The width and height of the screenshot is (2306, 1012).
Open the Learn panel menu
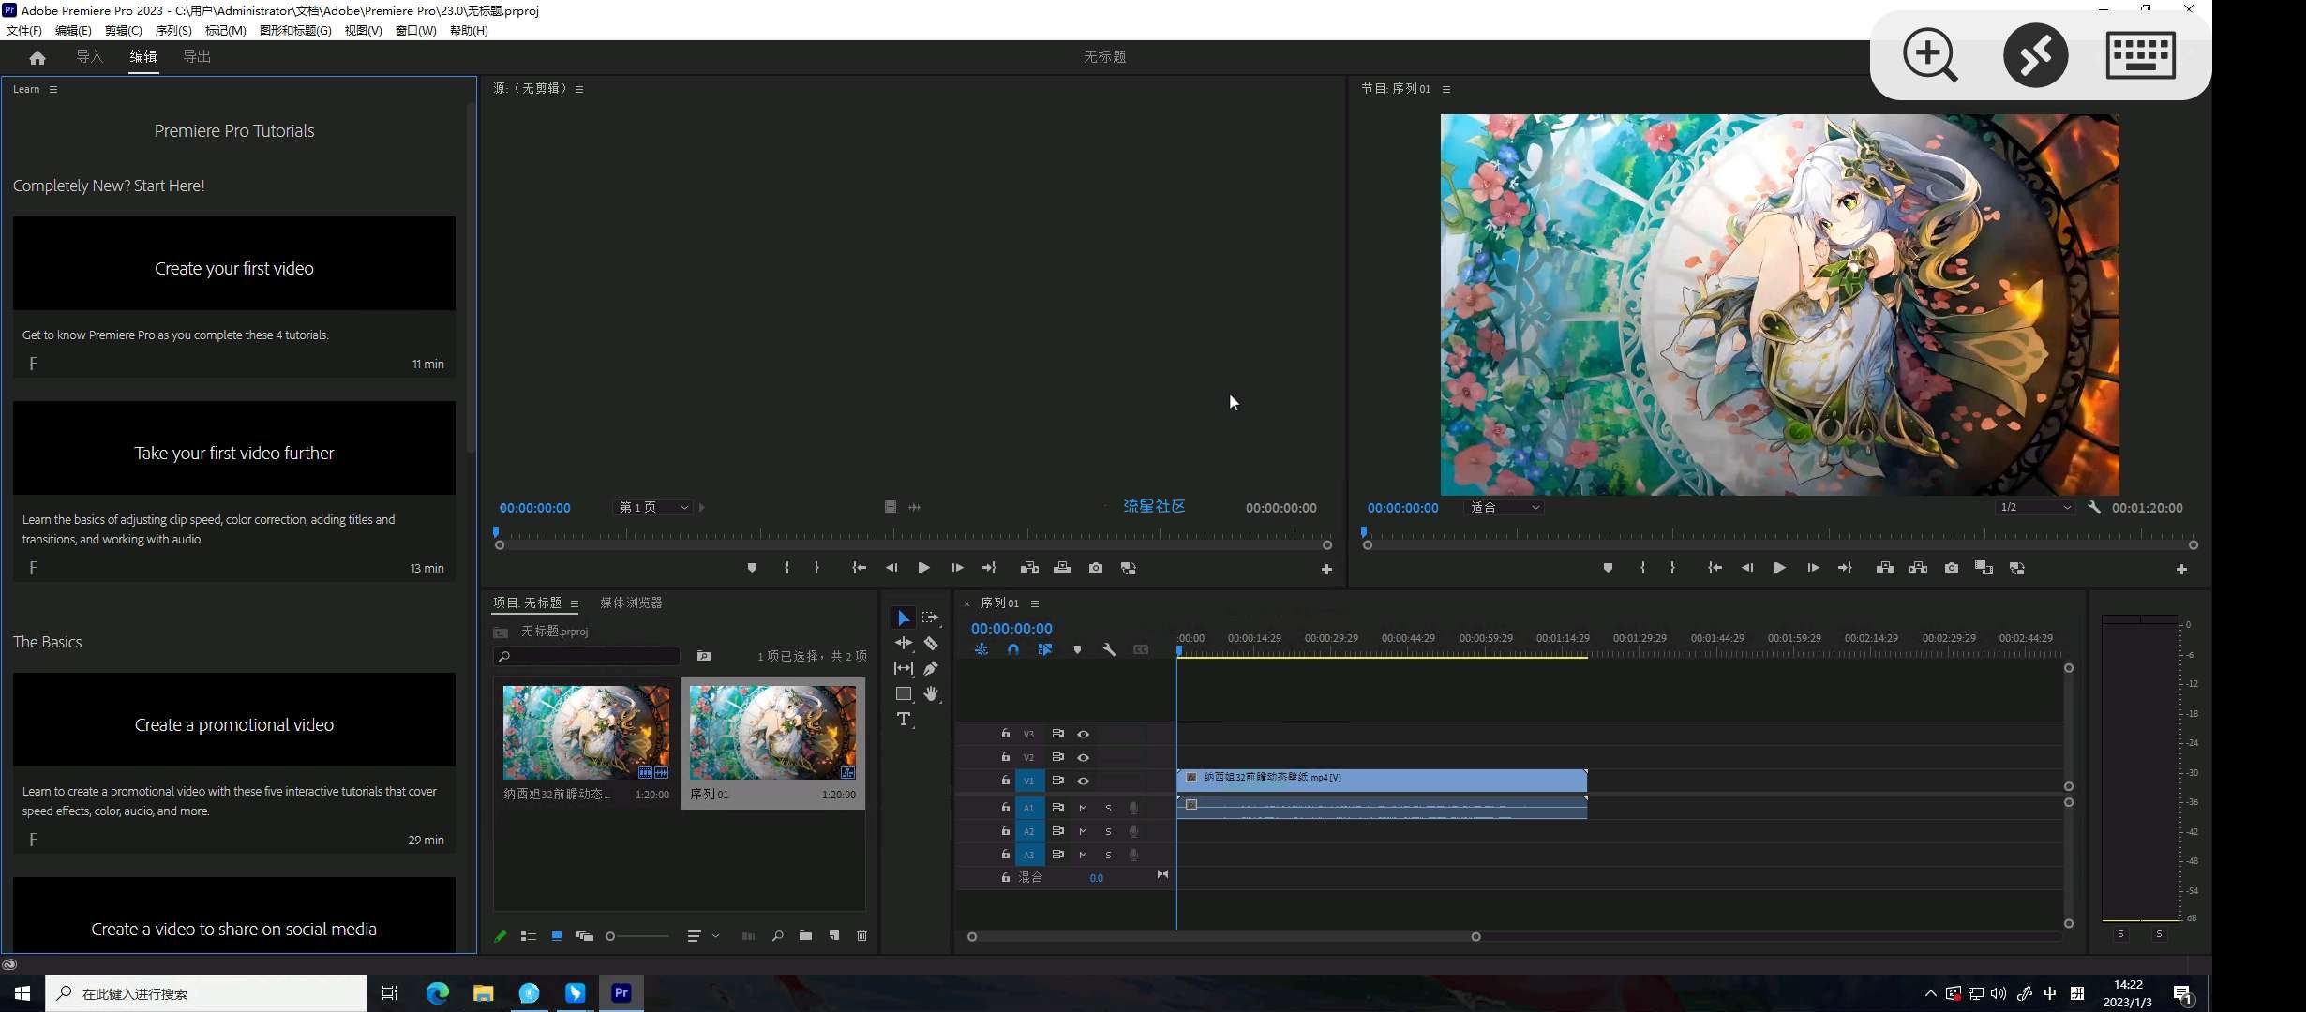point(53,89)
